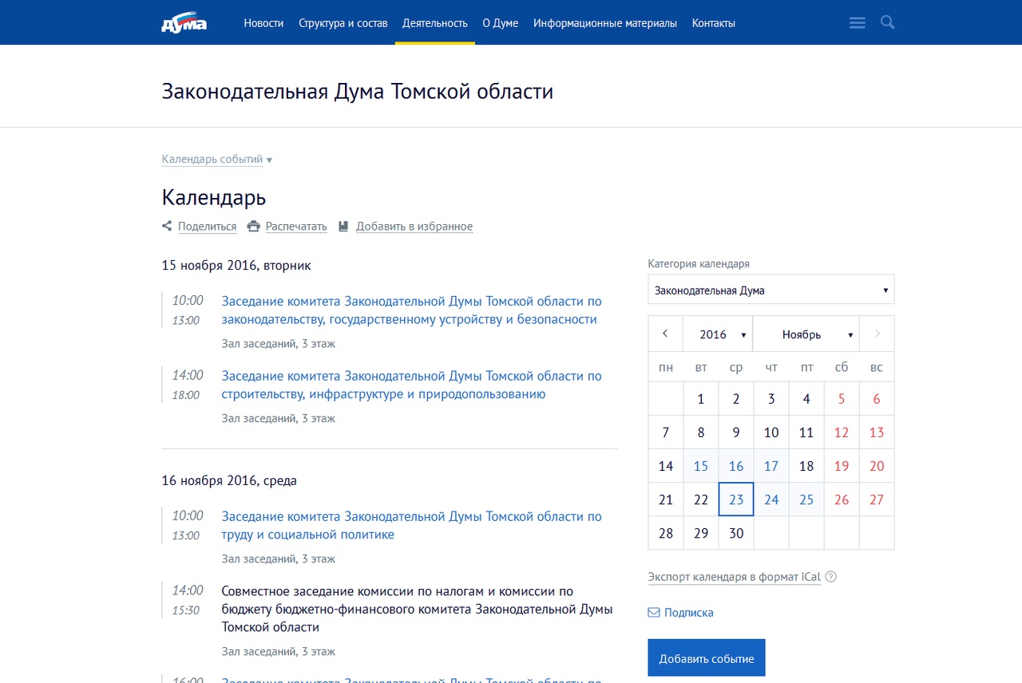Viewport: 1022px width, 683px height.
Task: Click the Категория календаря label
Action: click(699, 264)
